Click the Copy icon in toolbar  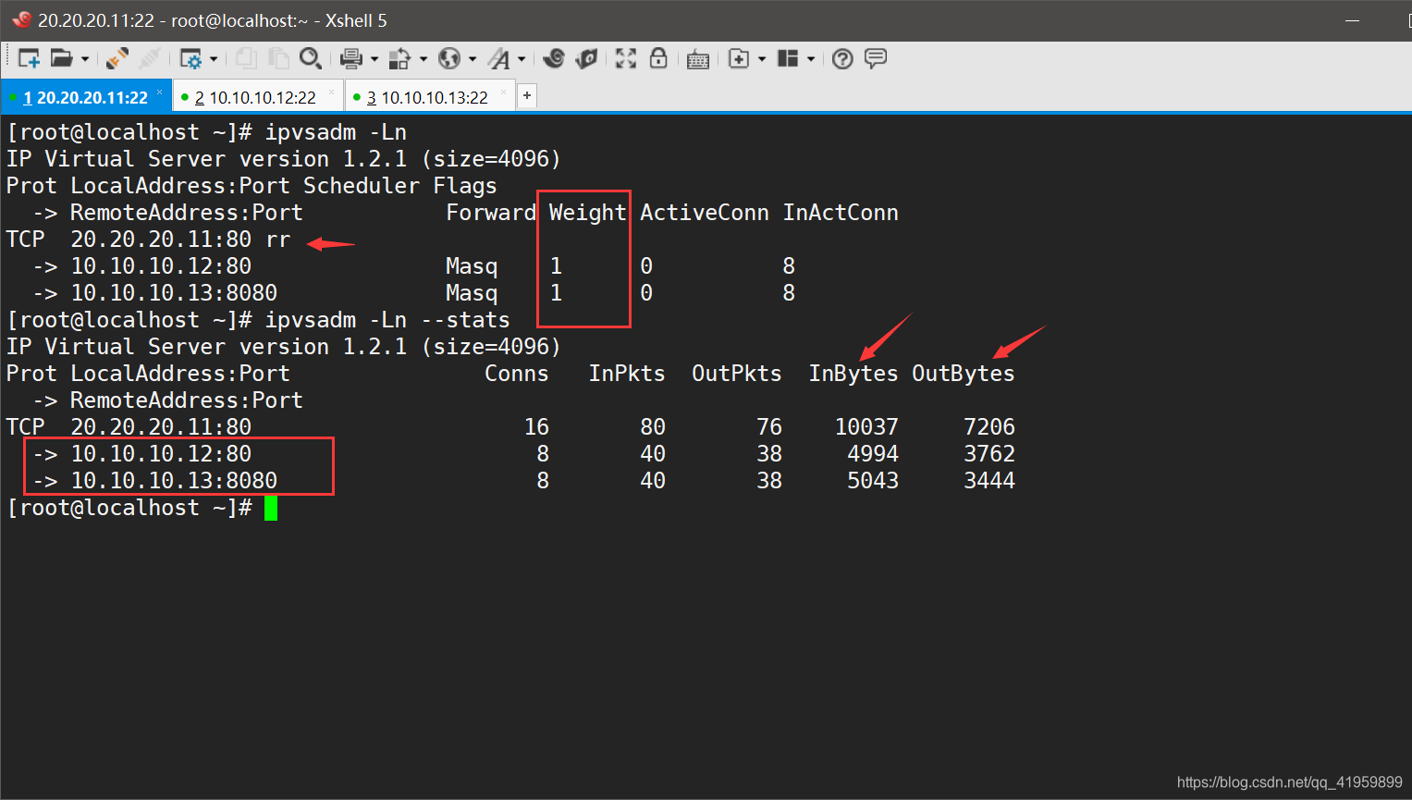point(246,59)
